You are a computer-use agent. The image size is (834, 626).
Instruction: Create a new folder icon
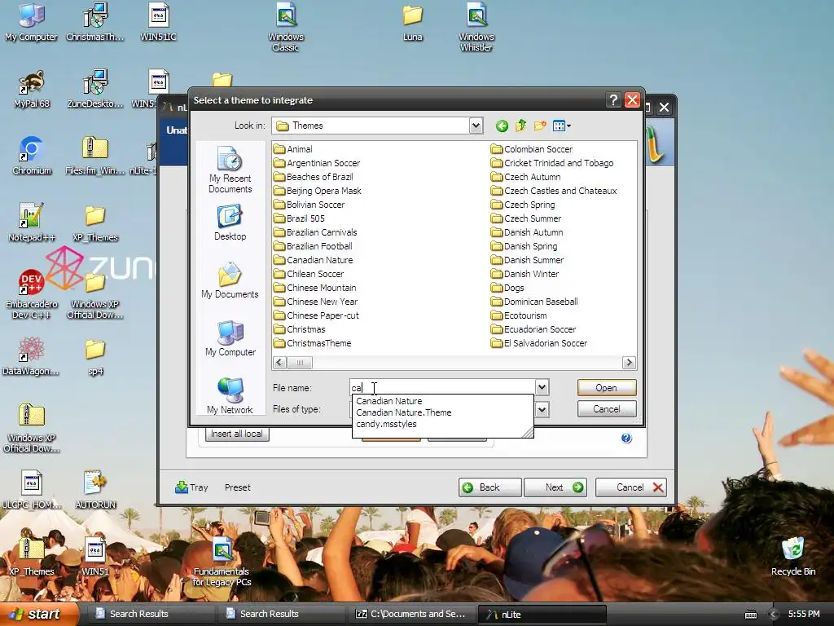coord(540,126)
